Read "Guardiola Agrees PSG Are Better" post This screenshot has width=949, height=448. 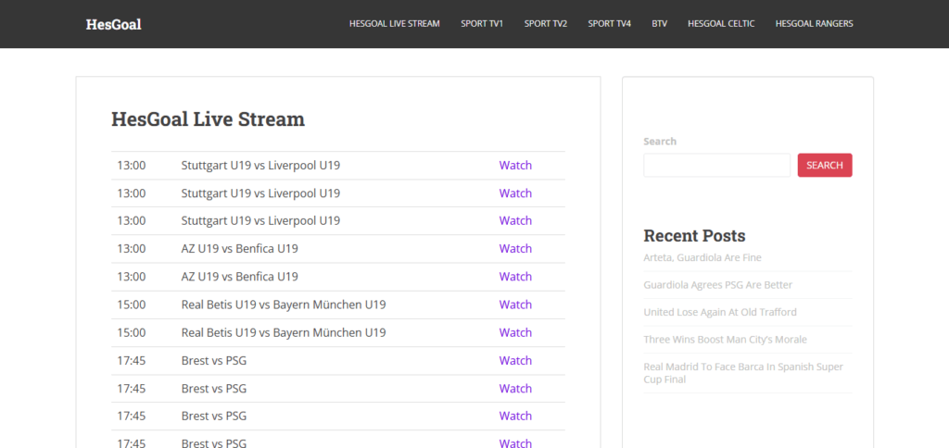click(x=717, y=285)
